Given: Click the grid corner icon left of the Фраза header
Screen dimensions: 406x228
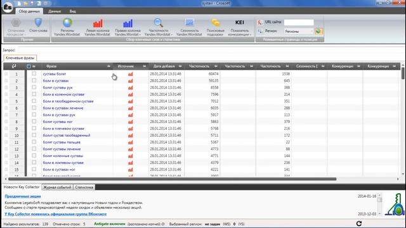Looking at the screenshot, I should click(x=14, y=66).
